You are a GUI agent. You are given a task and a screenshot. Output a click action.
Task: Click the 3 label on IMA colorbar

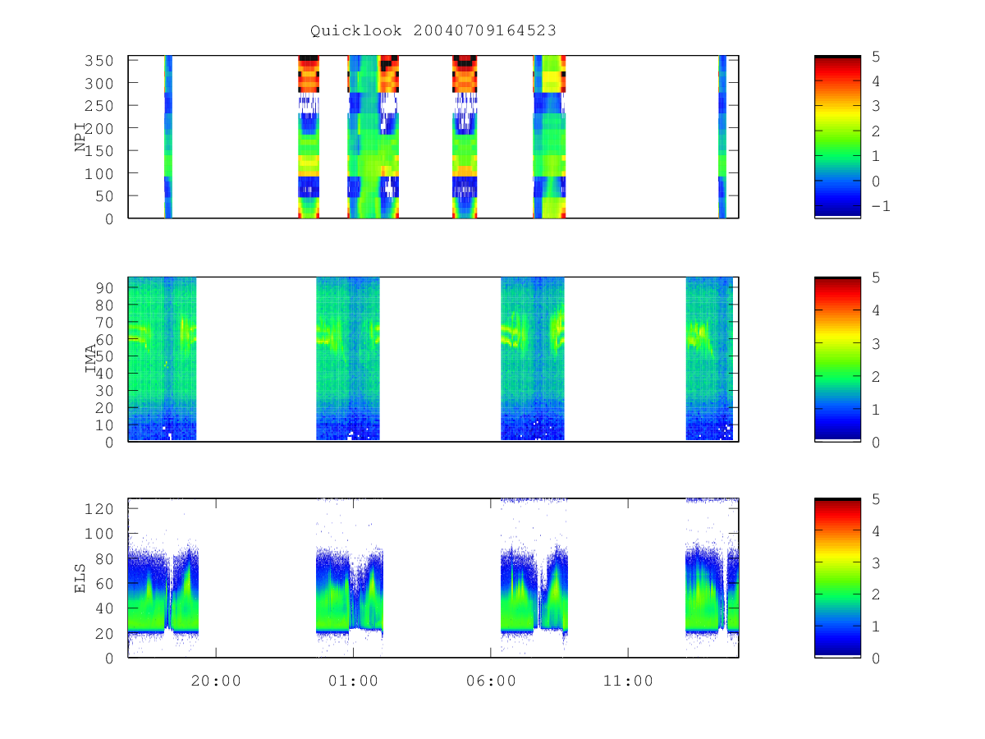tap(876, 343)
